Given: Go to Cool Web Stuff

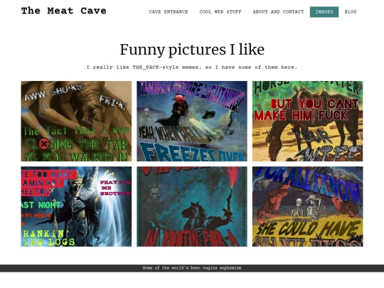Looking at the screenshot, I should 220,12.
